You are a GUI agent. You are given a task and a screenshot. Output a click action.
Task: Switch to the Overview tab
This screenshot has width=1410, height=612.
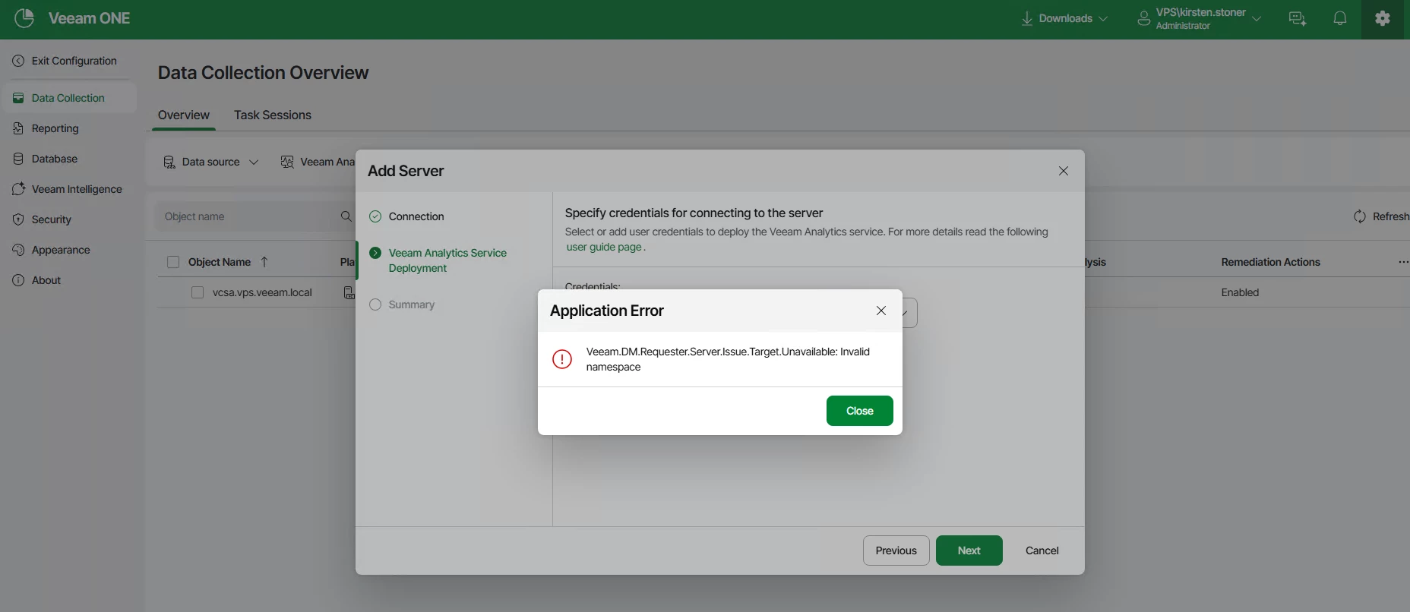pyautogui.click(x=184, y=115)
